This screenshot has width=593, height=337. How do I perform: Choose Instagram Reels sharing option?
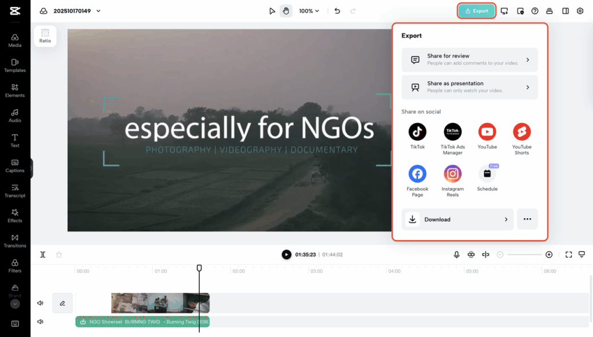click(452, 174)
